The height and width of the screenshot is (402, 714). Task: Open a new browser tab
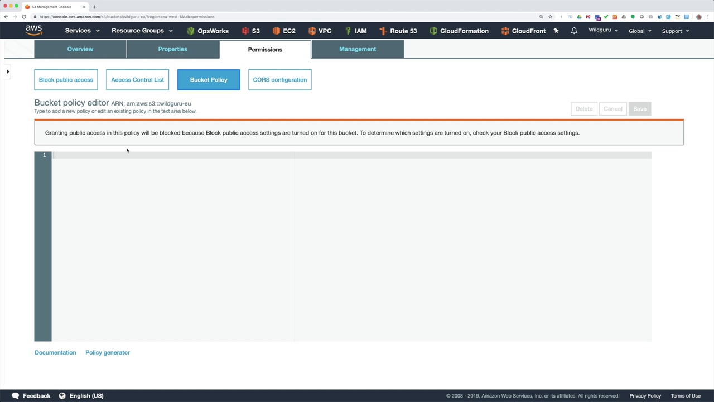point(95,7)
